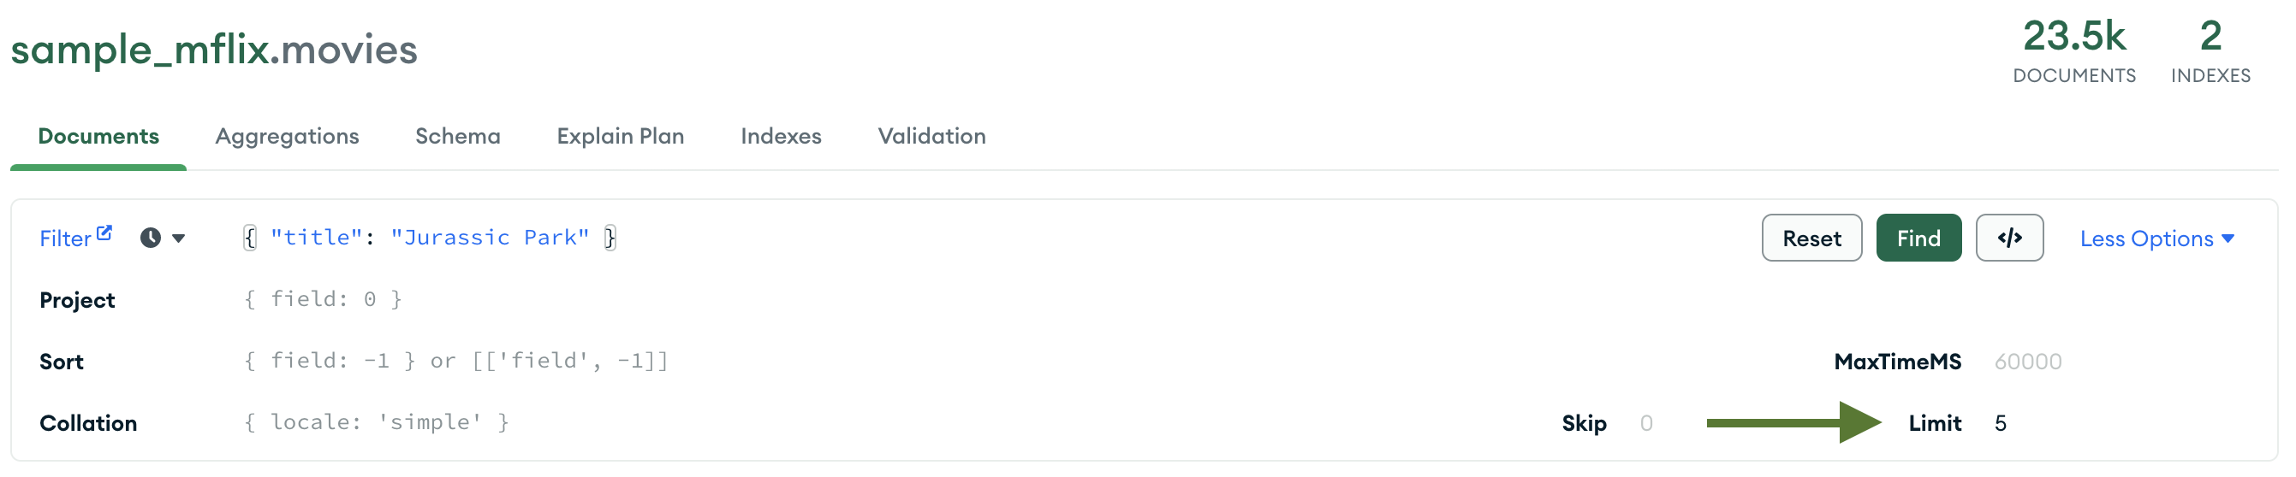Open query history clock icon
The image size is (2296, 477).
tap(150, 238)
